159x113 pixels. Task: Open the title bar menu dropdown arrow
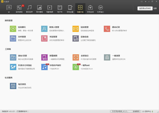[145, 2]
